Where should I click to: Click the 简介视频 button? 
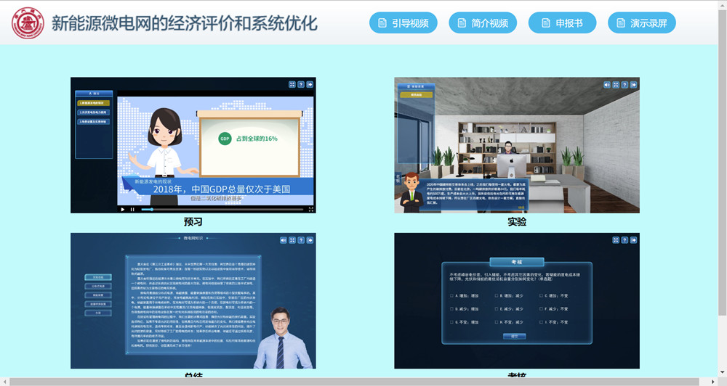point(482,23)
